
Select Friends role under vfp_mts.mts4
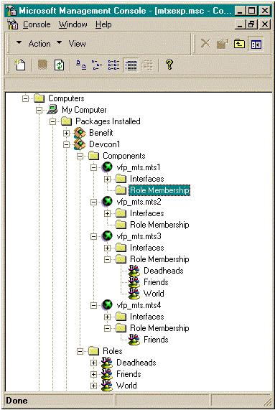156,340
